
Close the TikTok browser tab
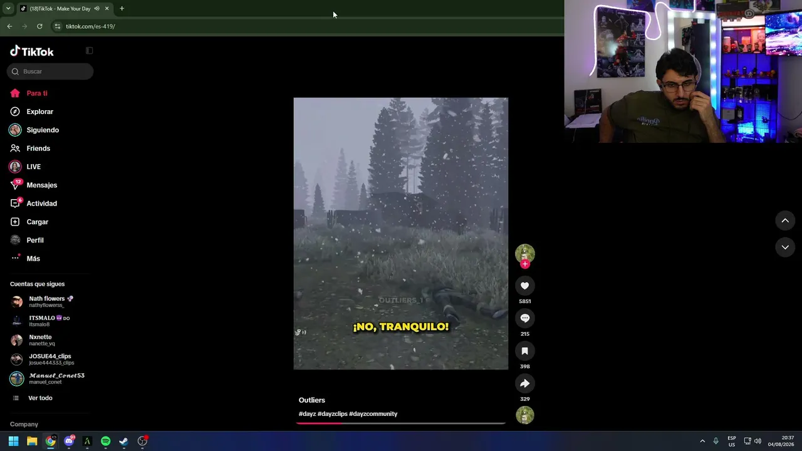click(x=107, y=9)
